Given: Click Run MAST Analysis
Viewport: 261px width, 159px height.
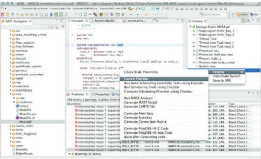Looking at the screenshot, I should 138,98.
